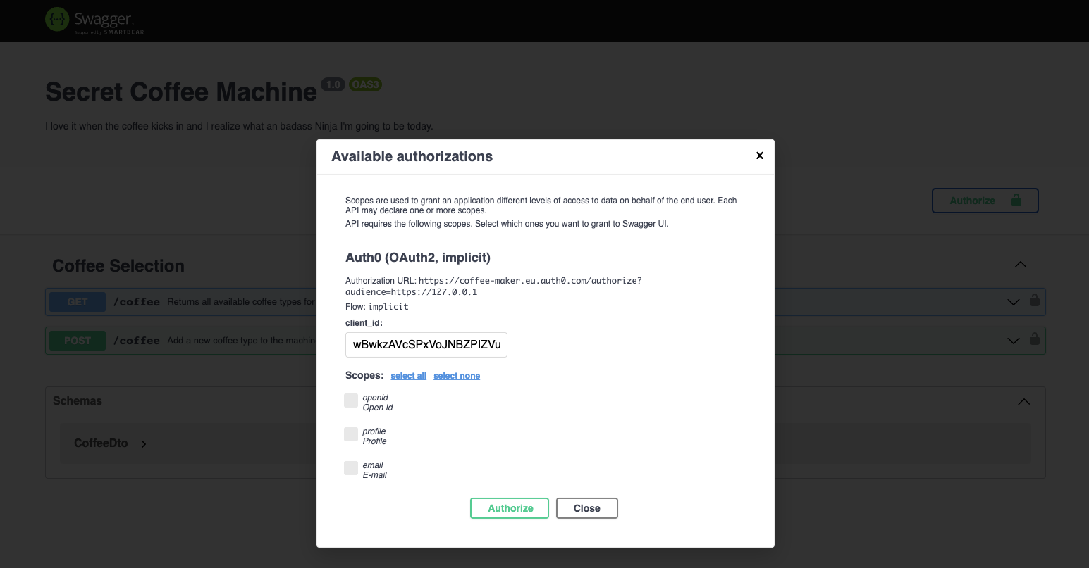Click the green Authorize button in dialog
1089x568 pixels.
click(510, 508)
